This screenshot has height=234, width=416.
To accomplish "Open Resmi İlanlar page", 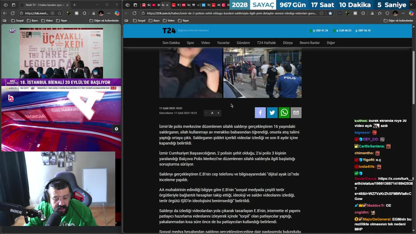I will click(x=310, y=43).
